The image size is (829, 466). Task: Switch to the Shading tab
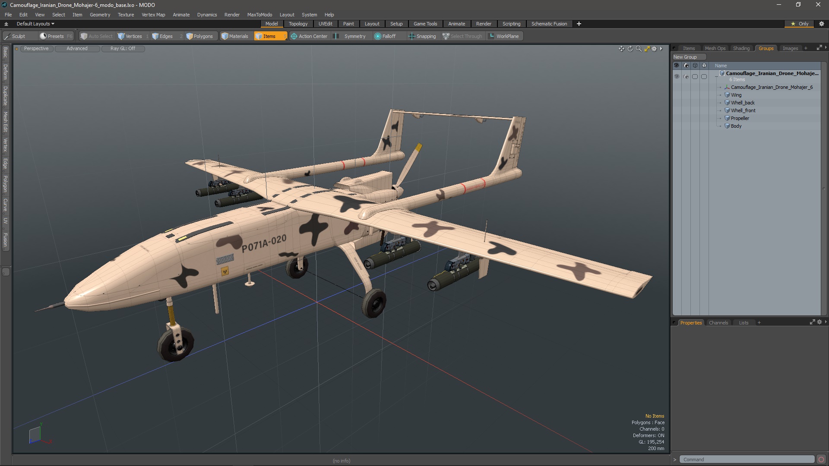pyautogui.click(x=741, y=48)
